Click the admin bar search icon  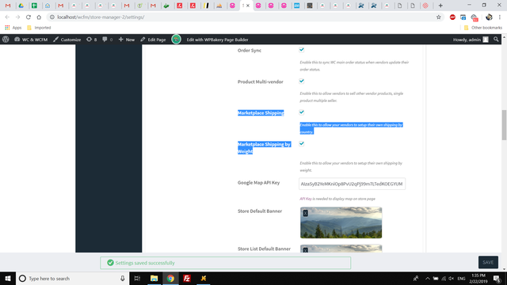[x=496, y=40]
